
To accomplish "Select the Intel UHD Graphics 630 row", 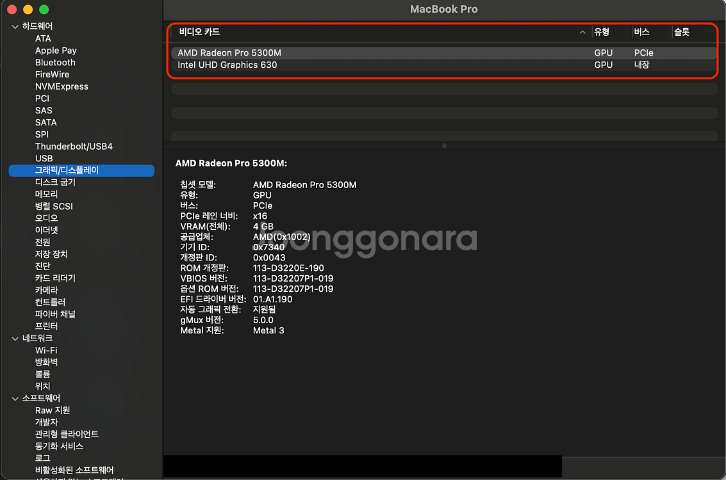I will 443,65.
